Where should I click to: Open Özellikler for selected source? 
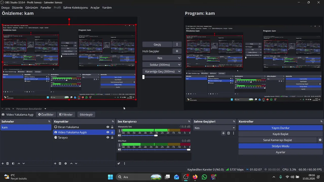[x=46, y=115]
